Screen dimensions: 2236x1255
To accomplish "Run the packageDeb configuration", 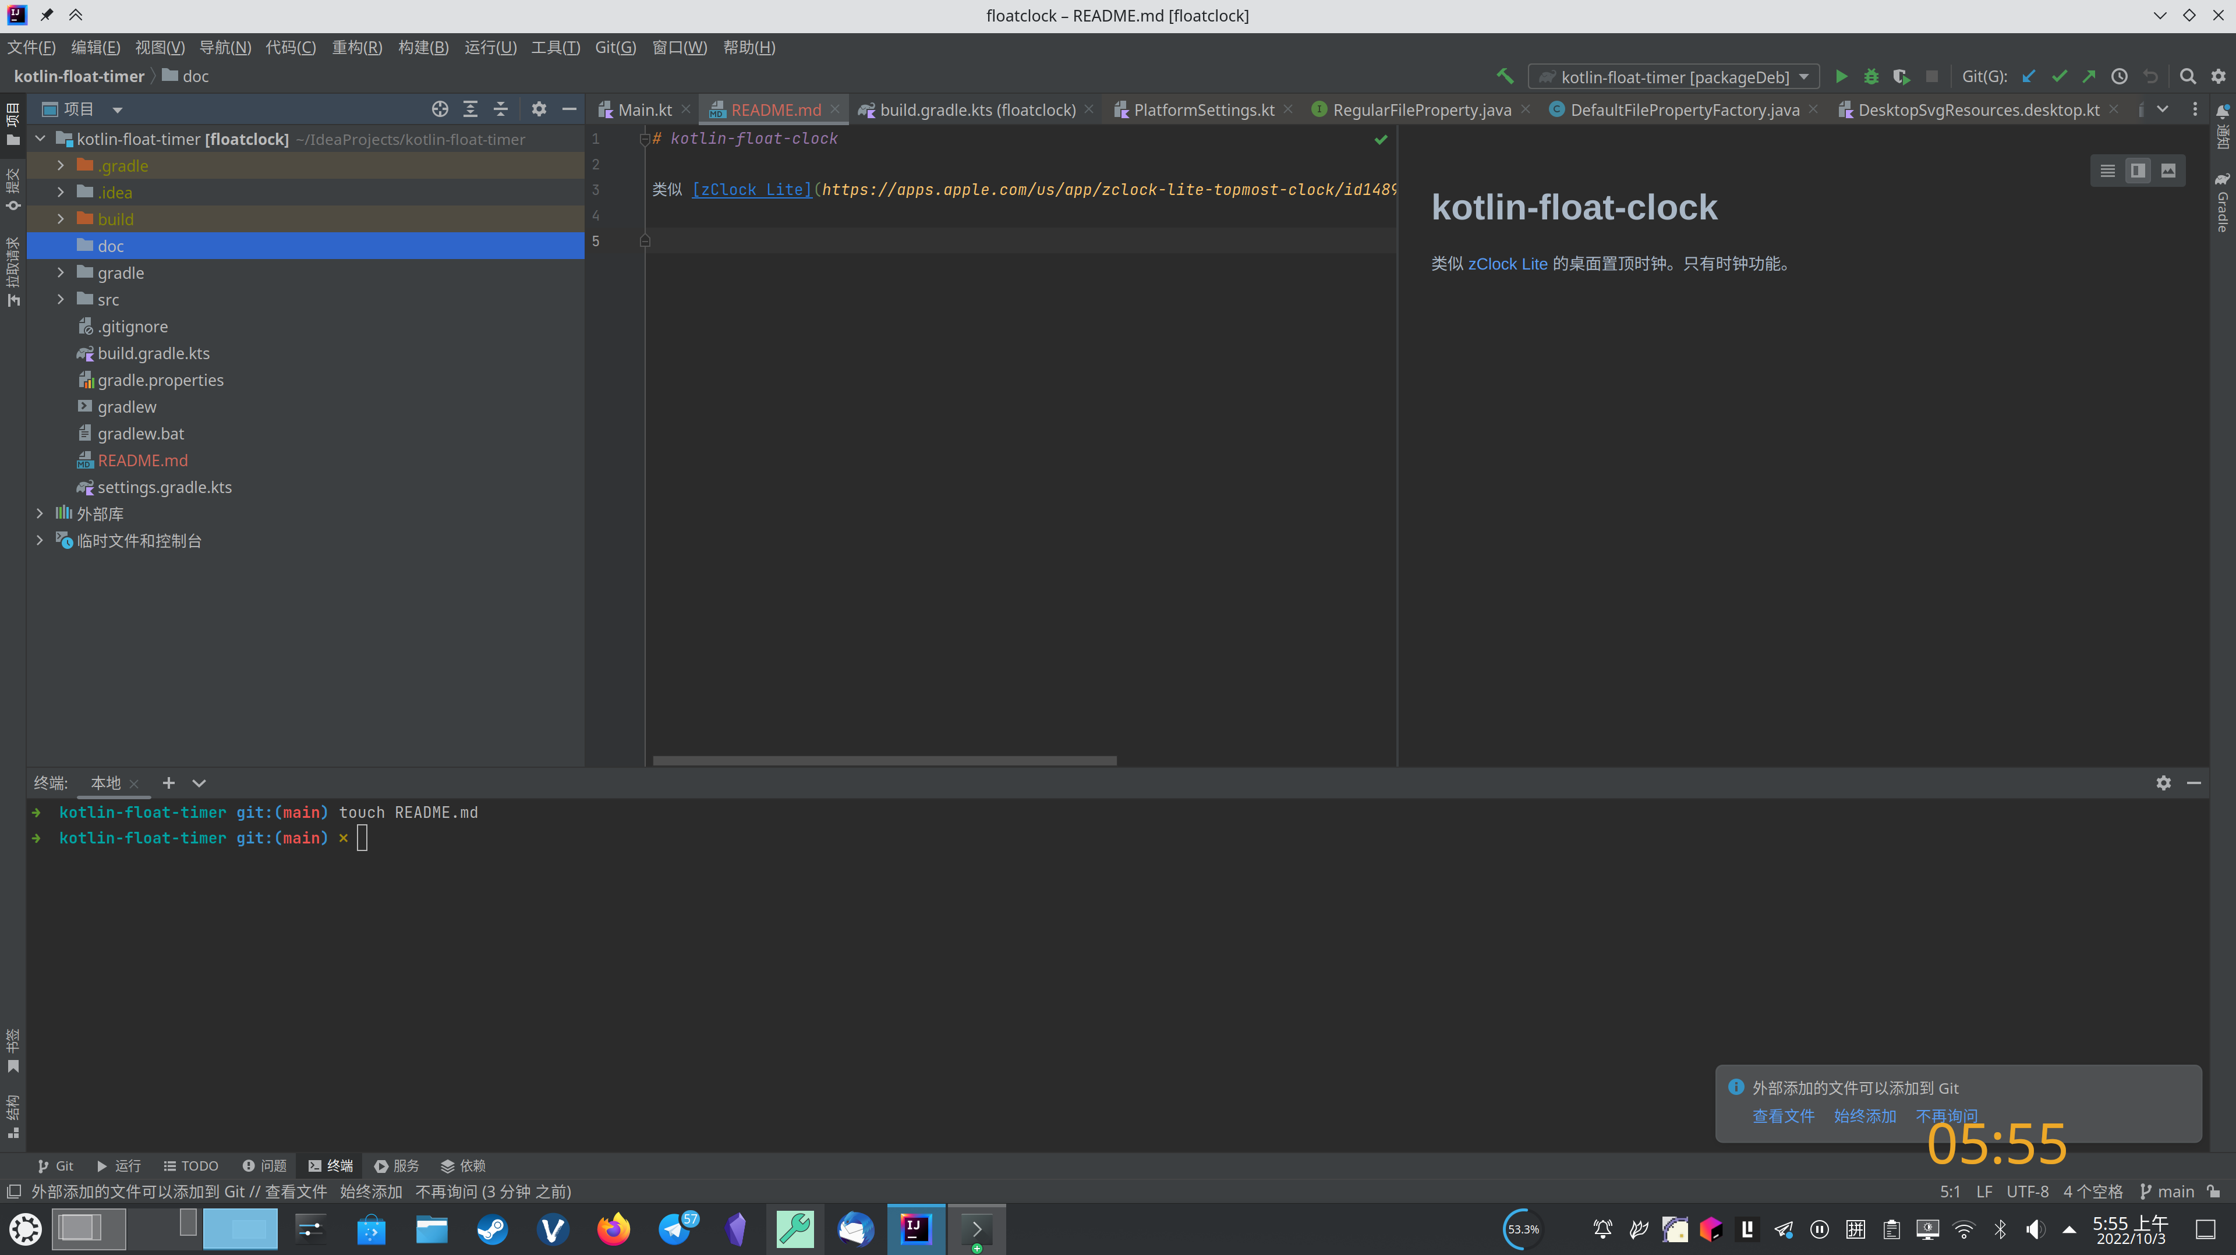I will pyautogui.click(x=1841, y=76).
